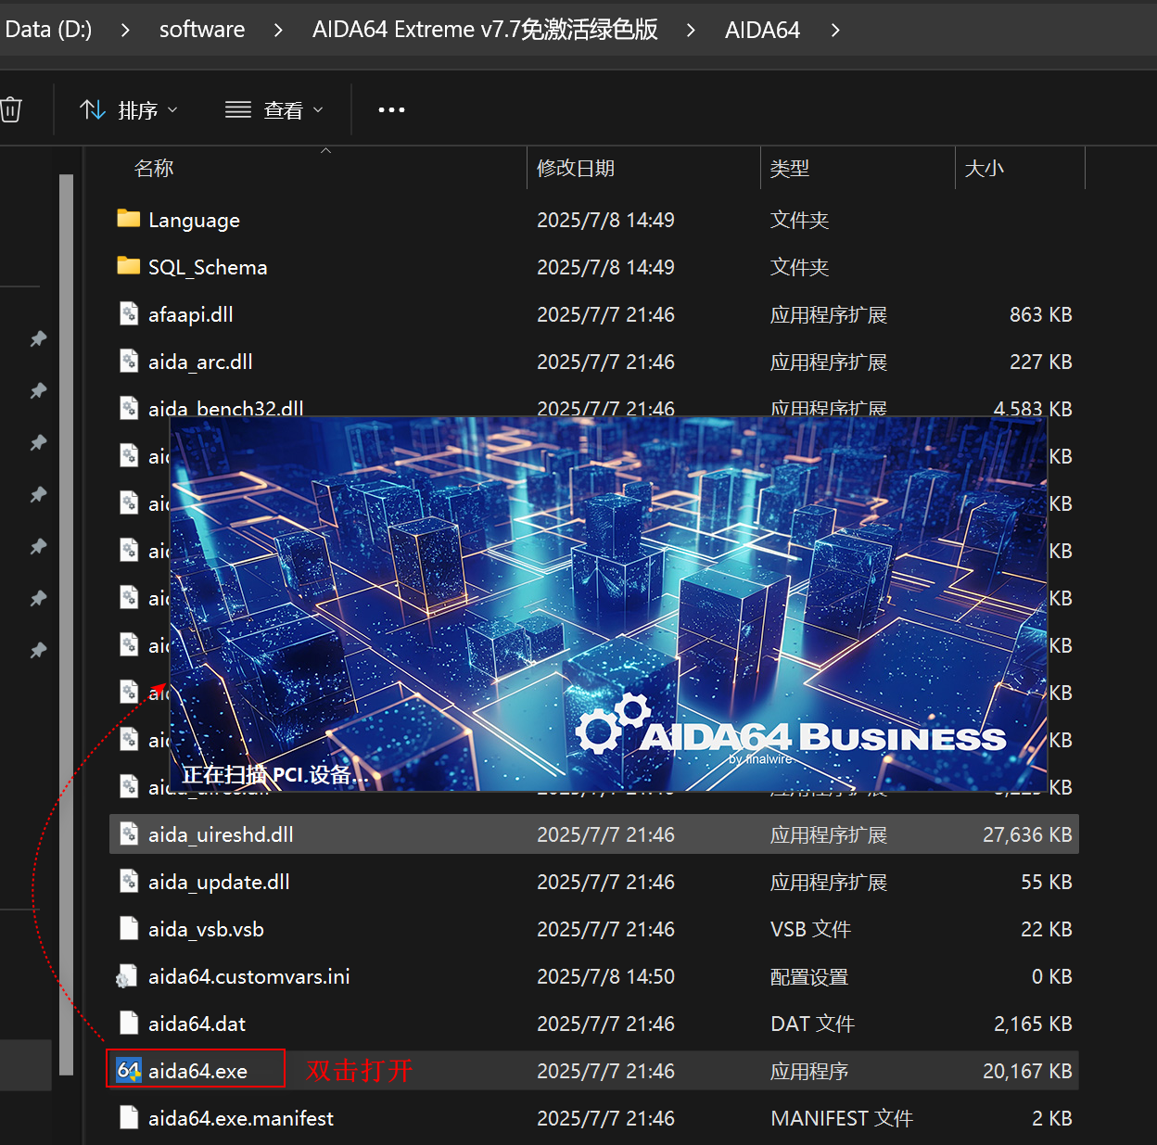Click the Data (D:) breadcrumb
Viewport: 1157px width, 1145px height.
[48, 30]
